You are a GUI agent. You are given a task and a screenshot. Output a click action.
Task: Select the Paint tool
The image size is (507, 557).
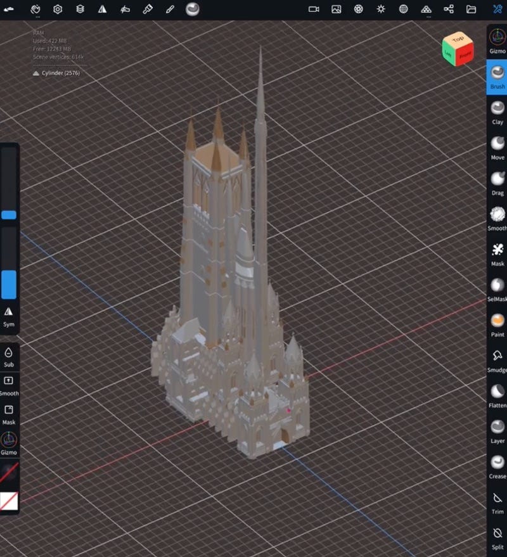pos(497,325)
